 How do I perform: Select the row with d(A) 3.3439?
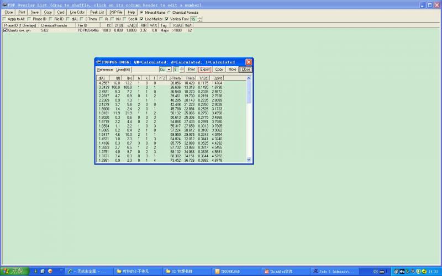point(171,87)
